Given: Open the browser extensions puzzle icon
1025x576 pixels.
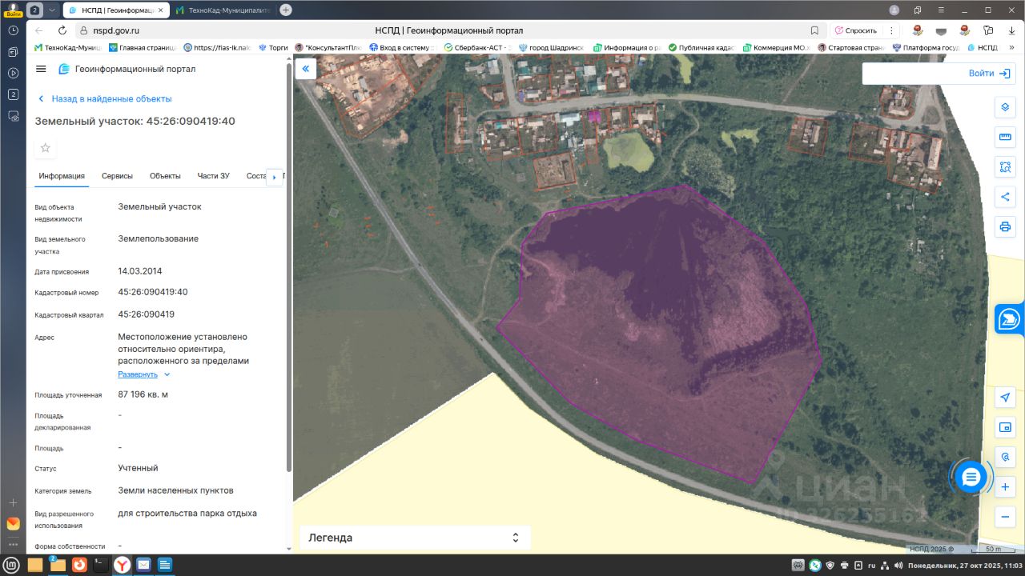Looking at the screenshot, I should pos(988,30).
